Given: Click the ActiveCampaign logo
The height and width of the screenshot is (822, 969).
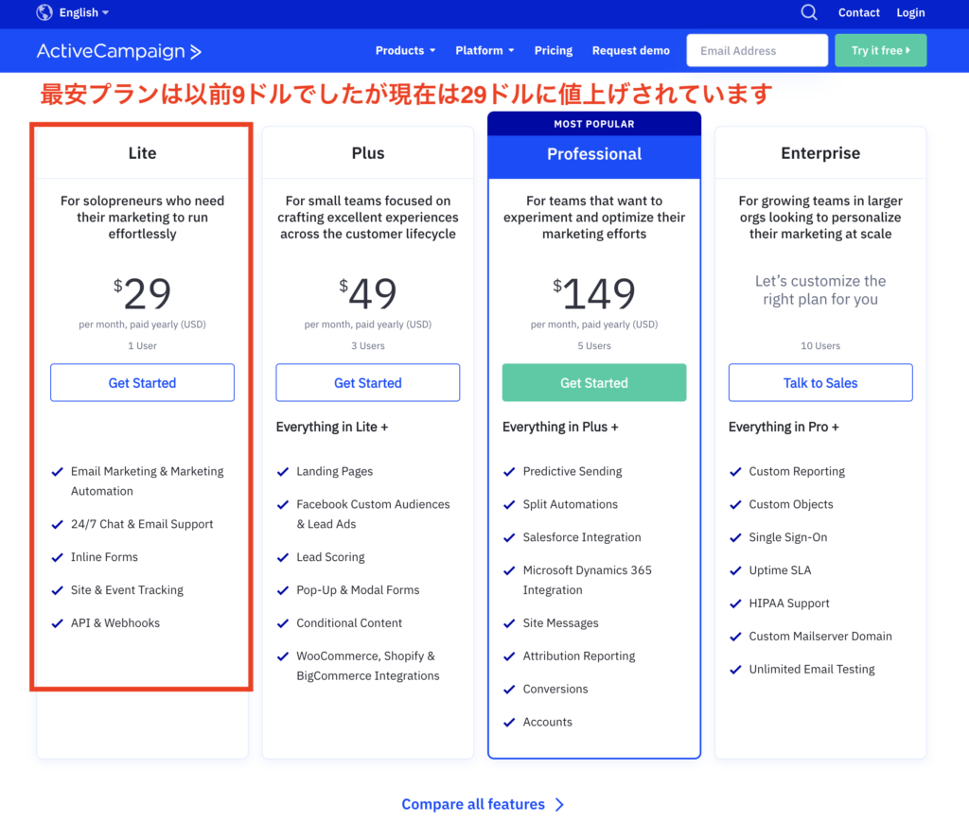Looking at the screenshot, I should coord(119,51).
